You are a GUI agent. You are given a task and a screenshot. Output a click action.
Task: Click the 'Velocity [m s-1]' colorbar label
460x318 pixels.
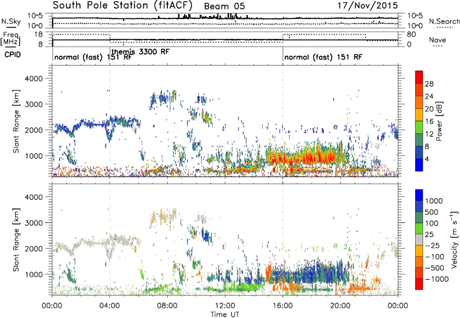[x=454, y=239]
